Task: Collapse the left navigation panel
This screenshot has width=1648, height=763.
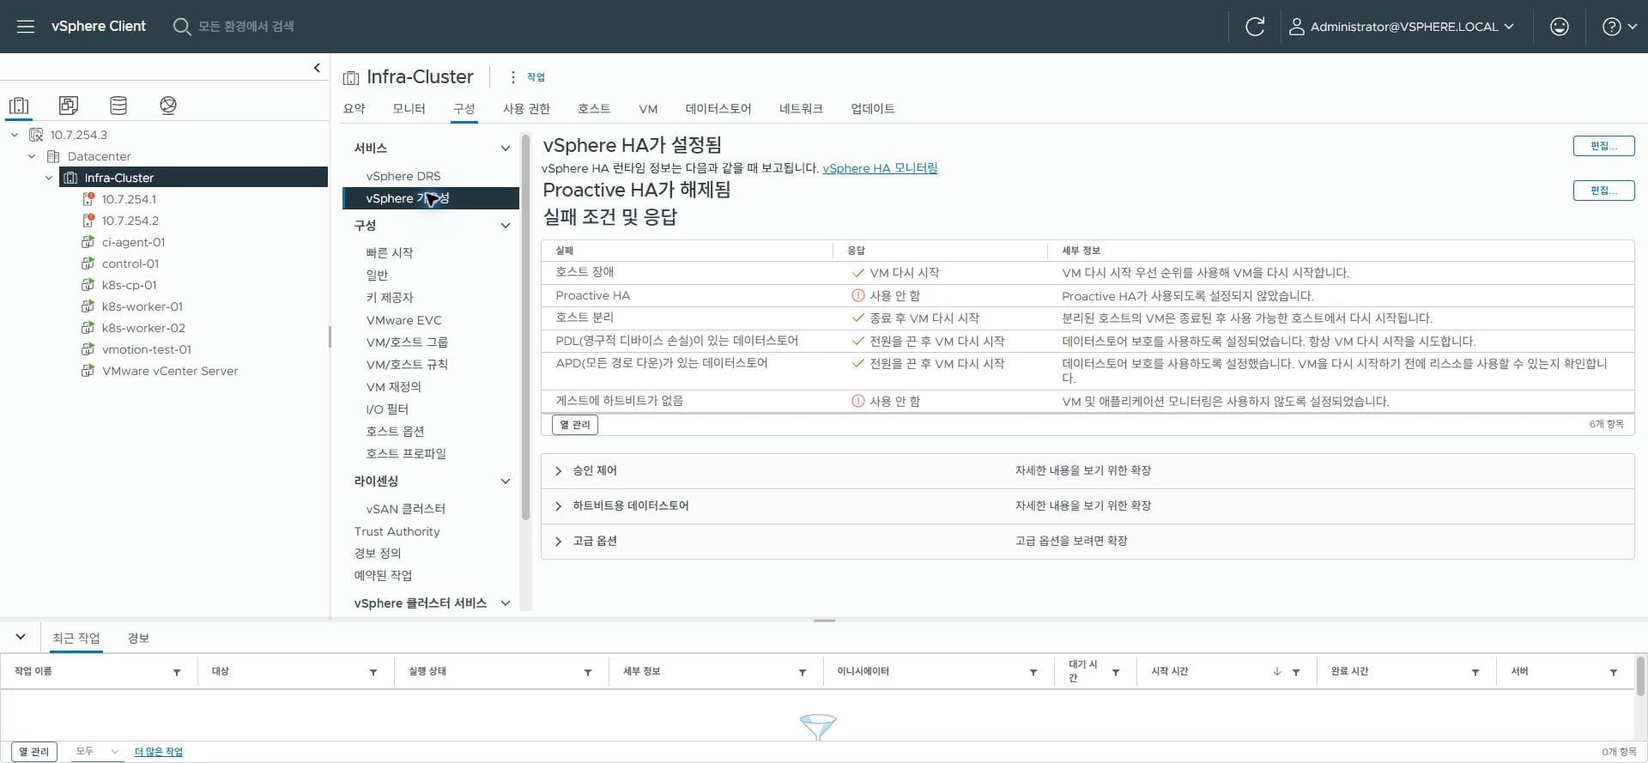Action: coord(317,68)
